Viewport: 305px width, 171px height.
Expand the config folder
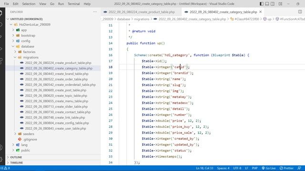[x=25, y=41]
